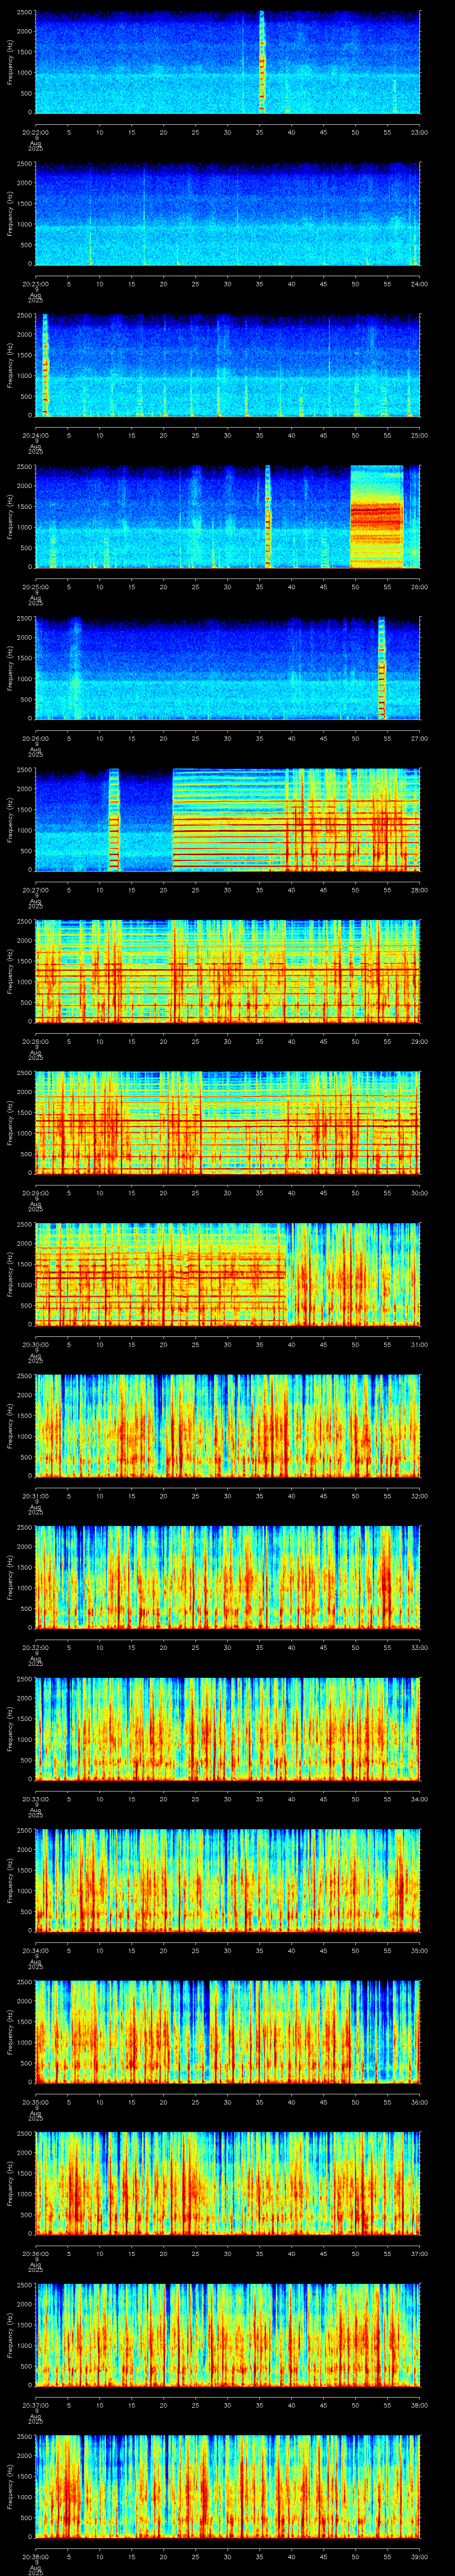Open the spectrogram panel starting at 20:35:00
This screenshot has width=455, height=2576.
227,2032
